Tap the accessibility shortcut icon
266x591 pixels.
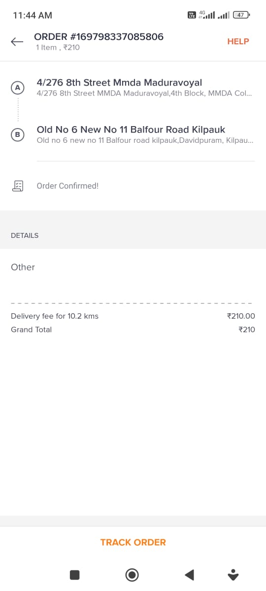tap(233, 574)
